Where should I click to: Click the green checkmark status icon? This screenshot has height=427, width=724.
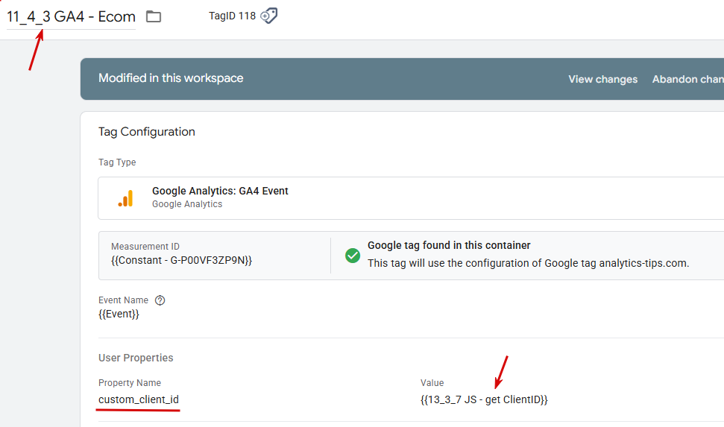pyautogui.click(x=353, y=255)
